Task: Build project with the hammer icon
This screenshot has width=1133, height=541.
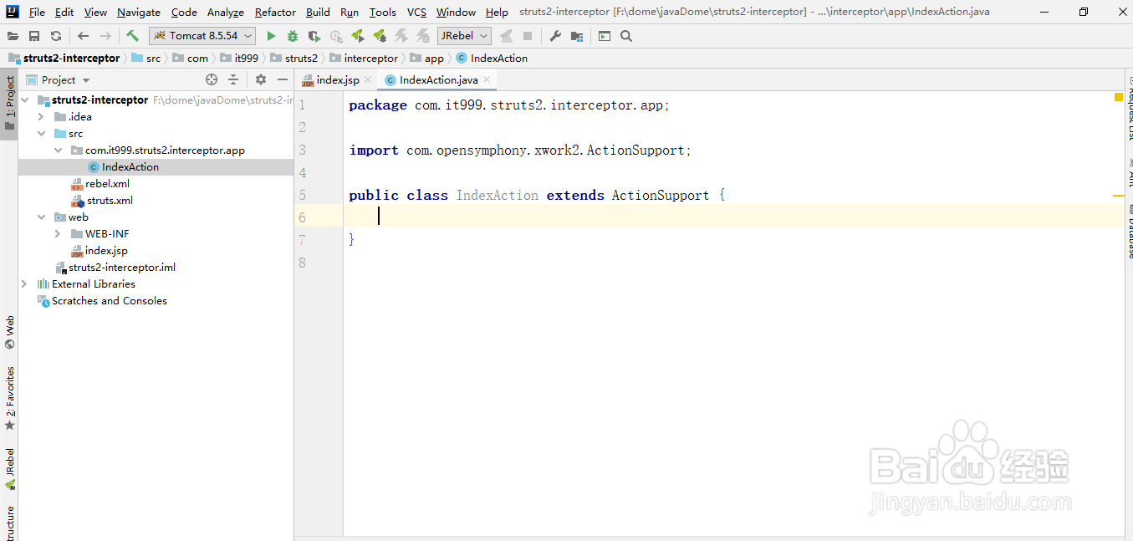Action: [132, 36]
